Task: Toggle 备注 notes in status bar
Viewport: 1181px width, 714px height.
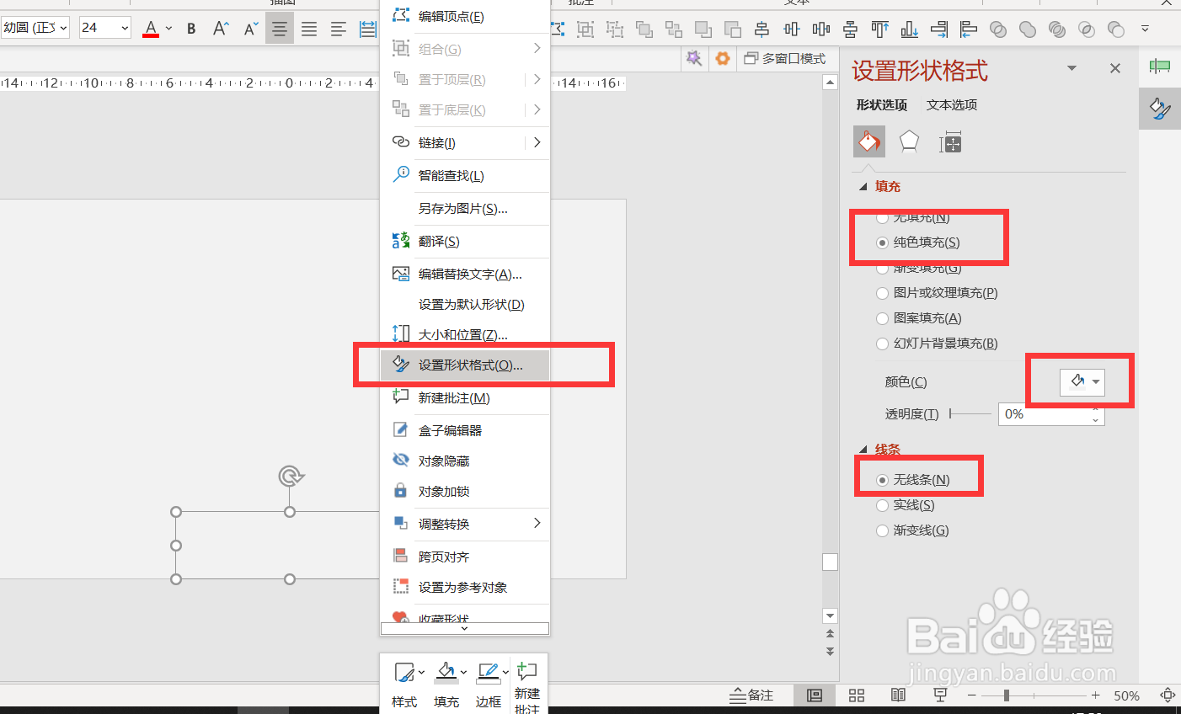Action: coord(751,695)
